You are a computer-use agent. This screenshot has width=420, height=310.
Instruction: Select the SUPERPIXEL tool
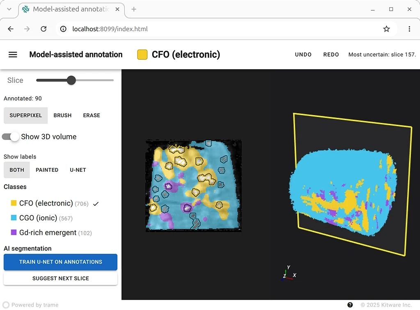(x=26, y=115)
